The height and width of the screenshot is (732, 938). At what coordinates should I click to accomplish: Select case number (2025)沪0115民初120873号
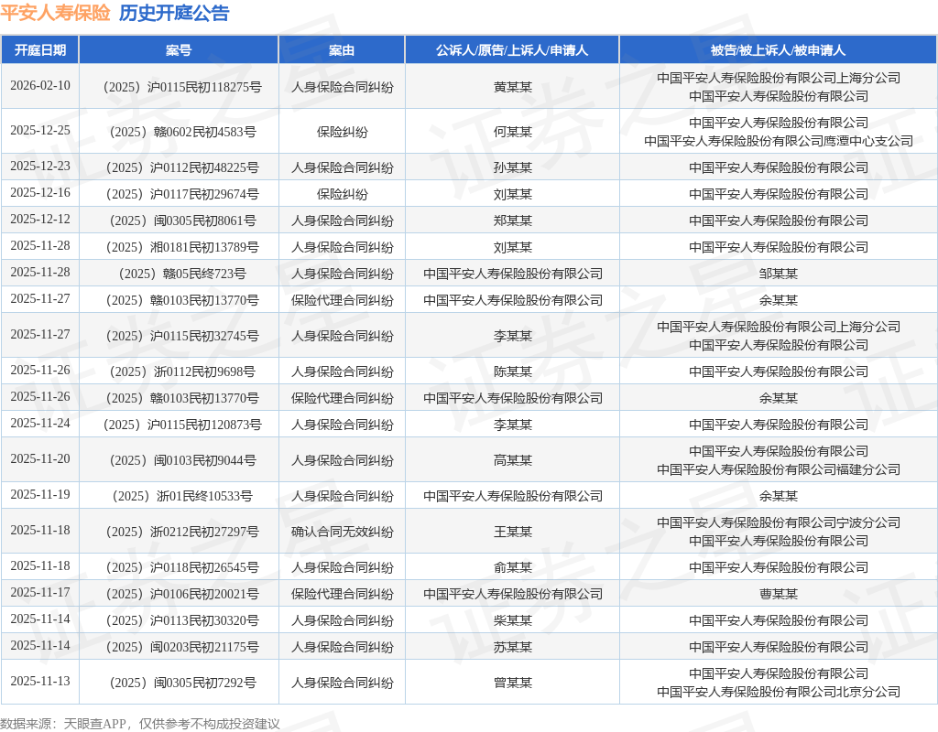(x=182, y=425)
